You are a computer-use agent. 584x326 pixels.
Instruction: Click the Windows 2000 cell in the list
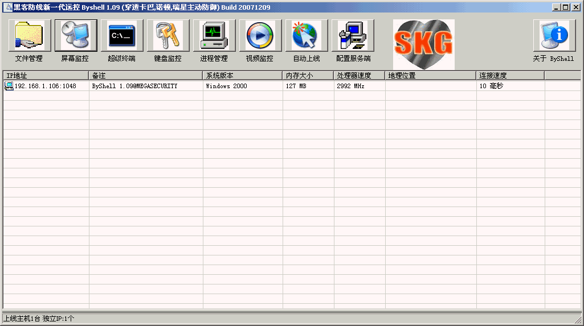(x=226, y=86)
